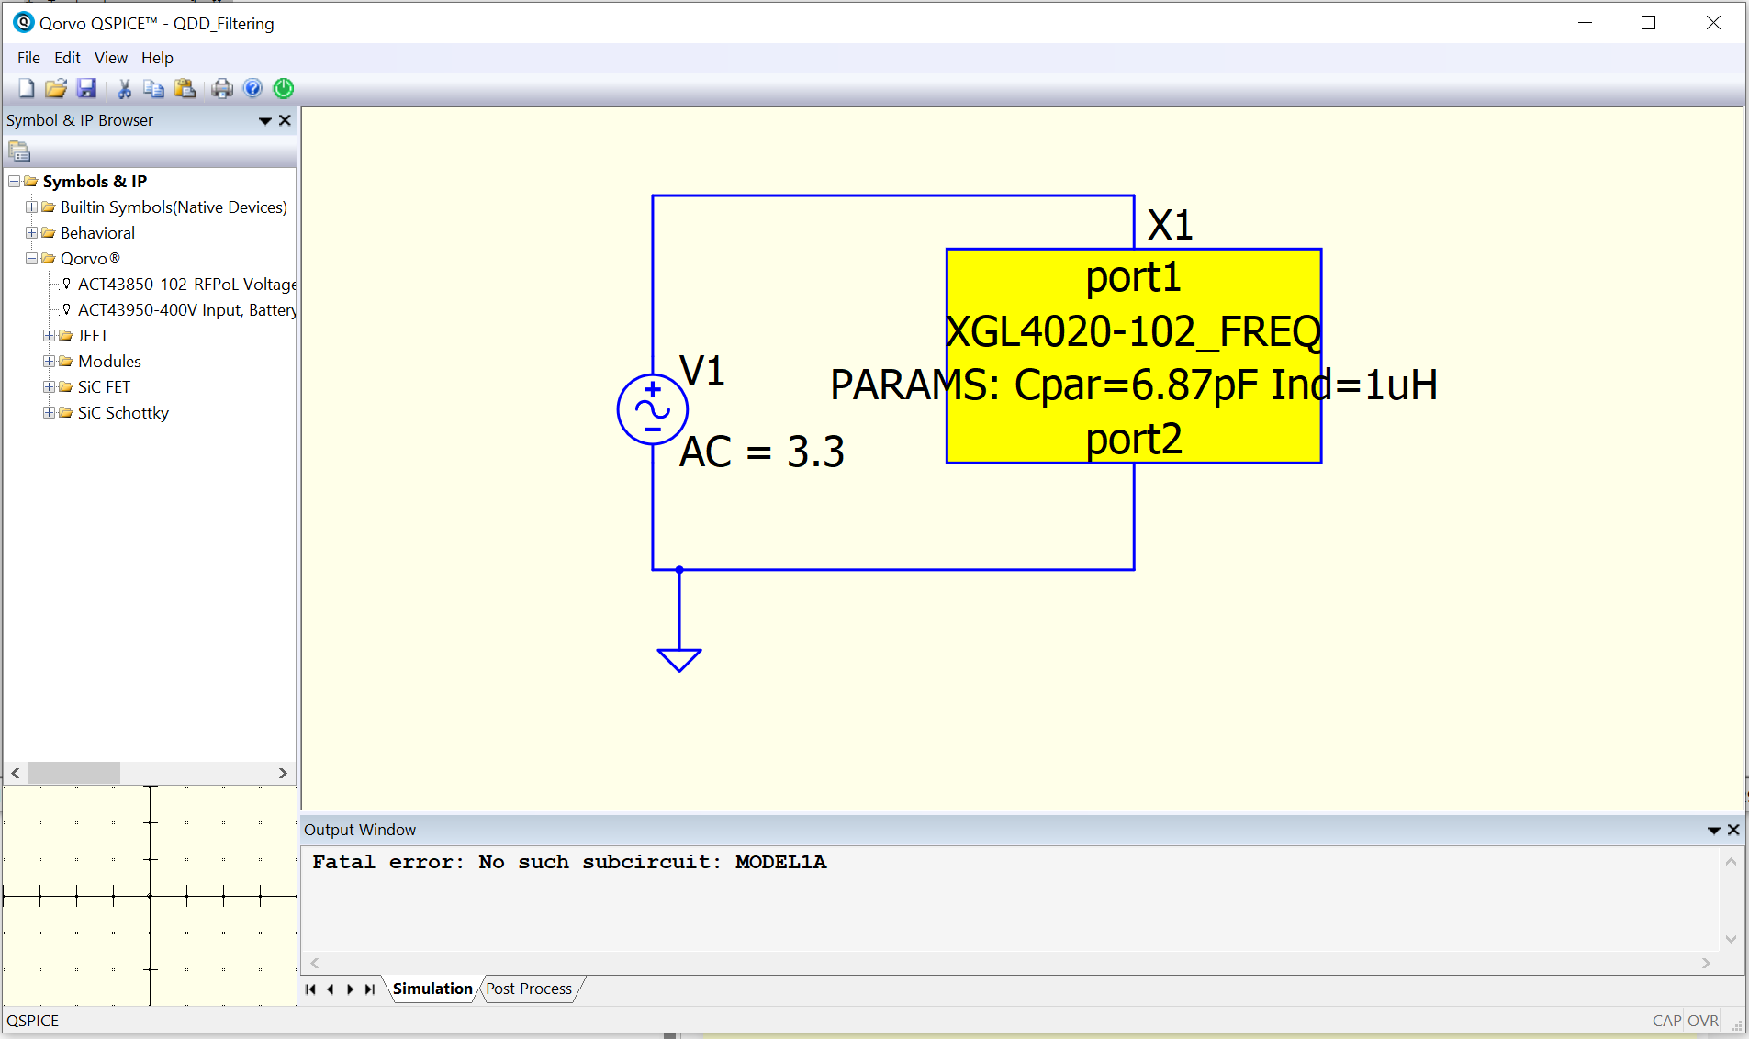The width and height of the screenshot is (1749, 1039).
Task: Click the browser horizontal scrollbar thumb
Action: click(x=73, y=773)
